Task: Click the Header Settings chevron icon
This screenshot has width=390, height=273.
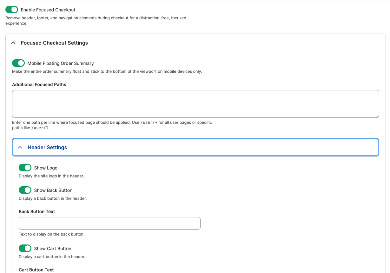Action: tap(20, 147)
